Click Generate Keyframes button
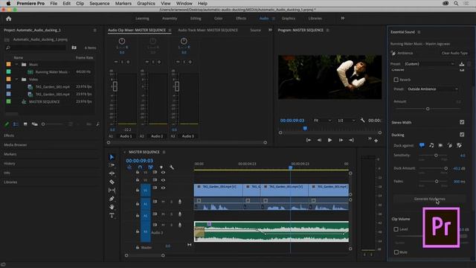Viewport: 476px width, 268px height. click(430, 199)
